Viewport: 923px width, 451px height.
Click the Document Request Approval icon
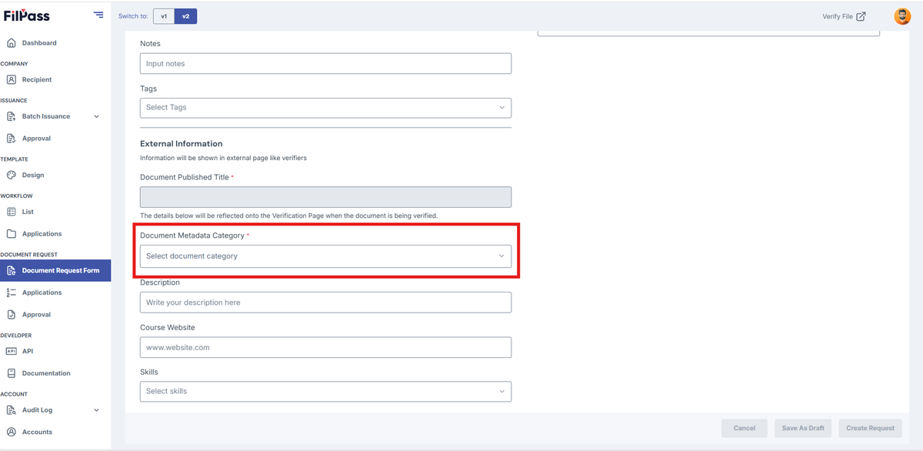11,315
